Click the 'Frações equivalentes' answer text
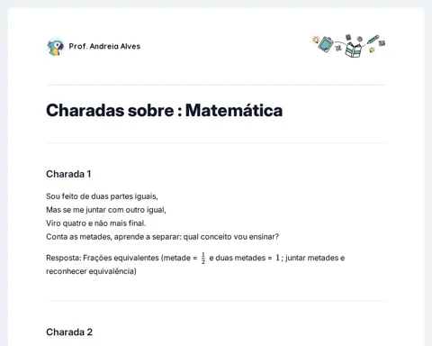This screenshot has width=432, height=346. click(x=121, y=258)
